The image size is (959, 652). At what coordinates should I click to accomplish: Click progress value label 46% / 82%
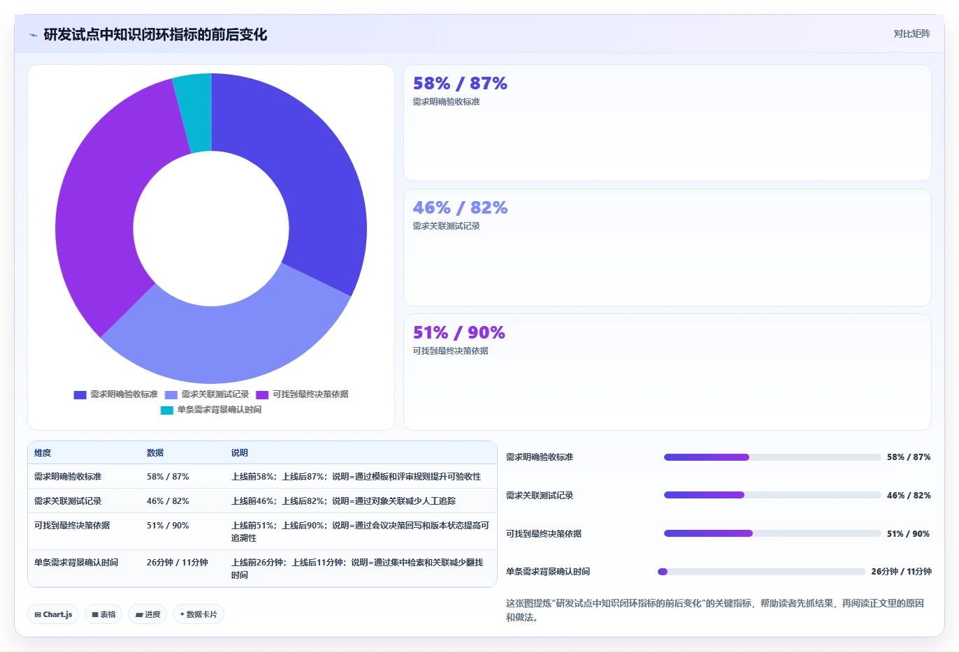pyautogui.click(x=909, y=496)
